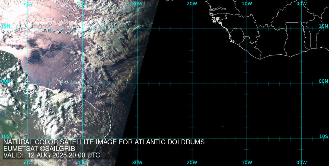
Task: Click the "VALID: 12 AUG 2025 20:00 UTC" line
Action: click(x=52, y=155)
